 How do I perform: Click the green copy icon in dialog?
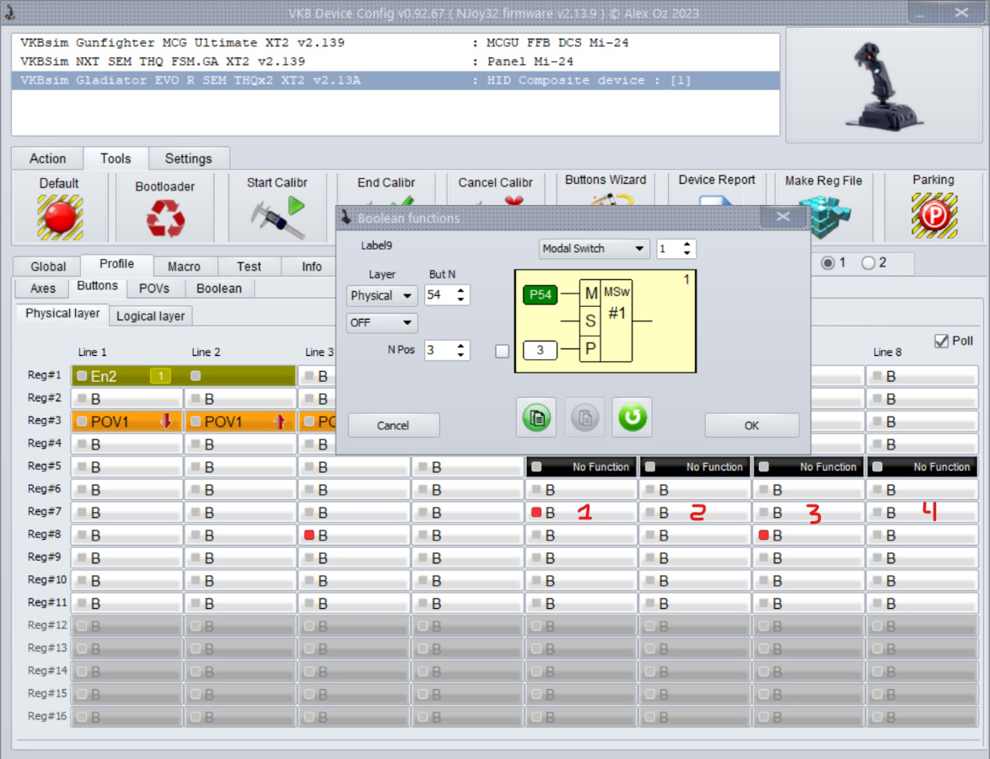536,417
